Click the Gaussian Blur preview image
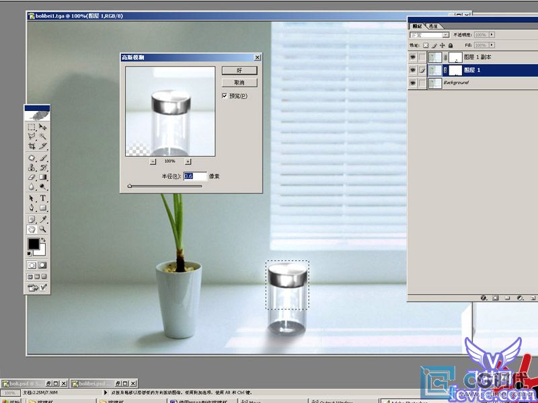538x403 pixels. 170,111
